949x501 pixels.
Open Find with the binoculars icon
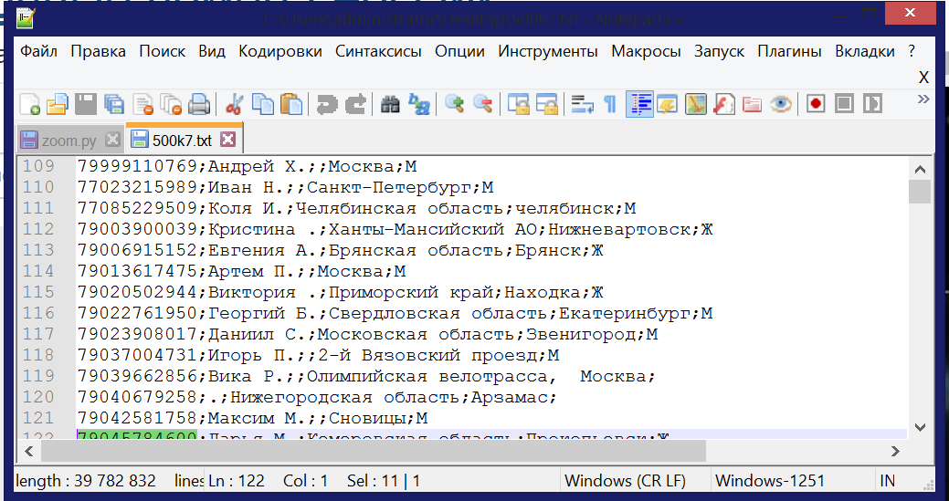point(390,105)
